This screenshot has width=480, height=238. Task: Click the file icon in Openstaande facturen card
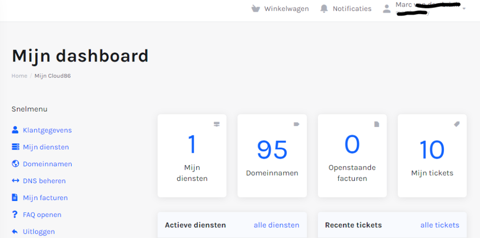click(377, 124)
